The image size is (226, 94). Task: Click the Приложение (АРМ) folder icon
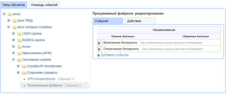tap(19, 53)
